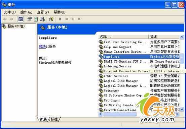Switch to the 标准 tab

pyautogui.click(x=54, y=119)
